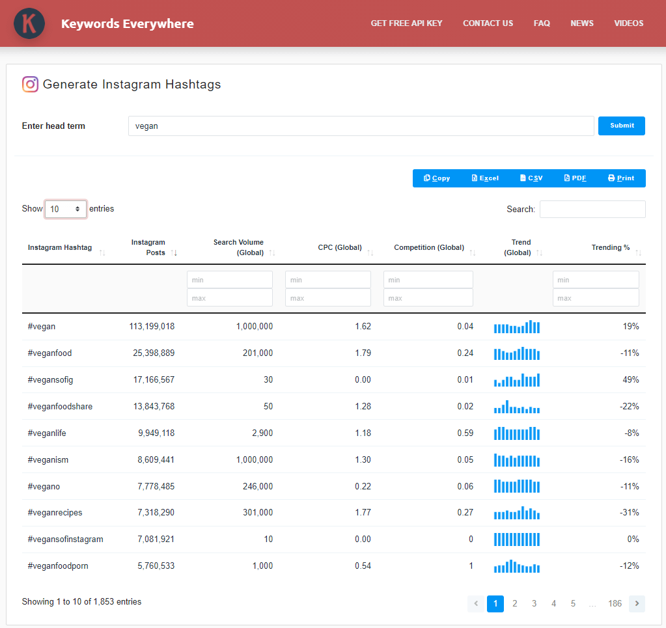Image resolution: width=666 pixels, height=628 pixels.
Task: Click trend chart for #veganlife row
Action: click(517, 433)
